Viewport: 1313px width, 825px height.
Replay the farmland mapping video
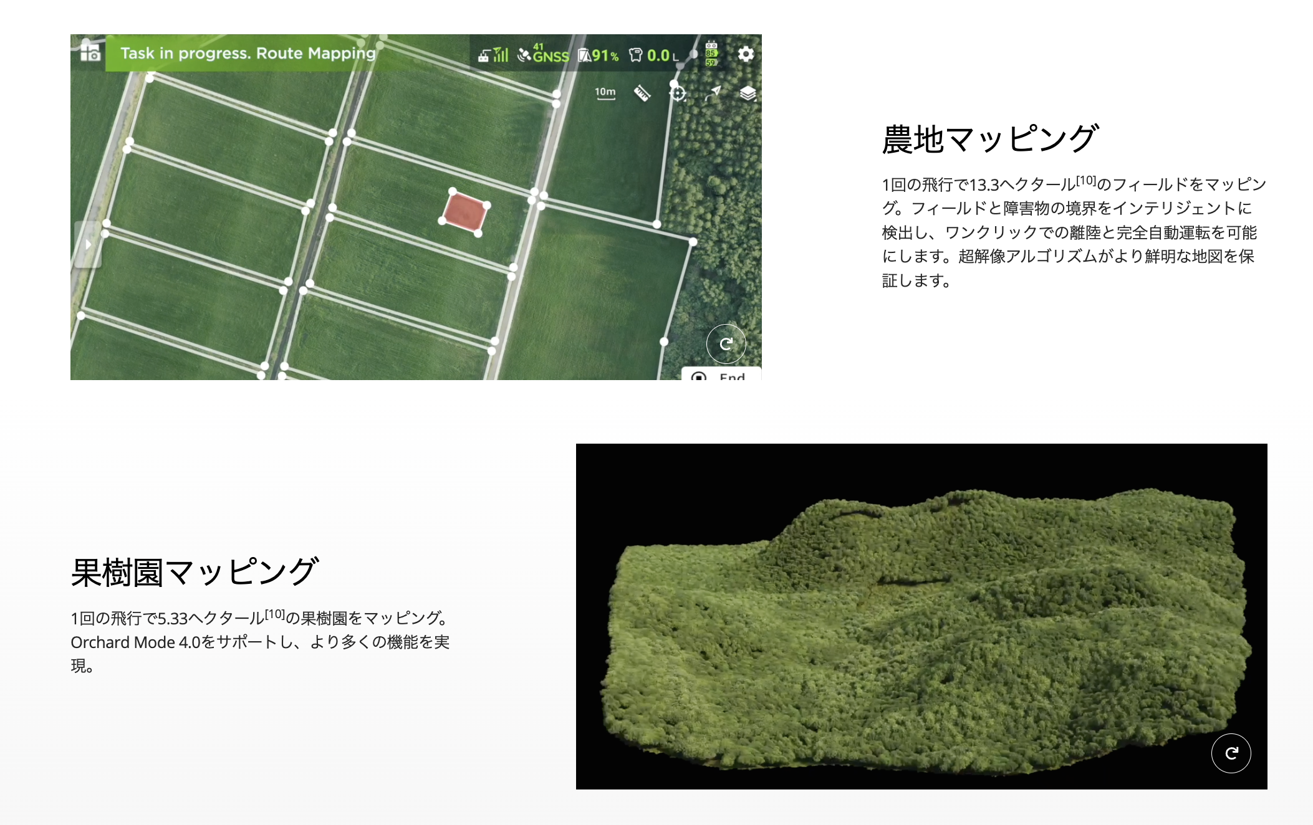point(726,344)
